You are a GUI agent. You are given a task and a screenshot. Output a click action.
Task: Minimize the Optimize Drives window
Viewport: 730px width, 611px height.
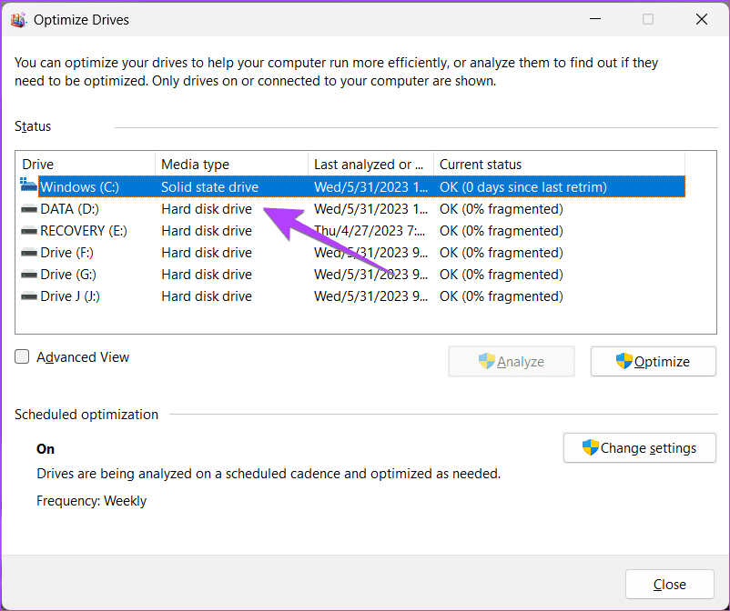click(594, 19)
